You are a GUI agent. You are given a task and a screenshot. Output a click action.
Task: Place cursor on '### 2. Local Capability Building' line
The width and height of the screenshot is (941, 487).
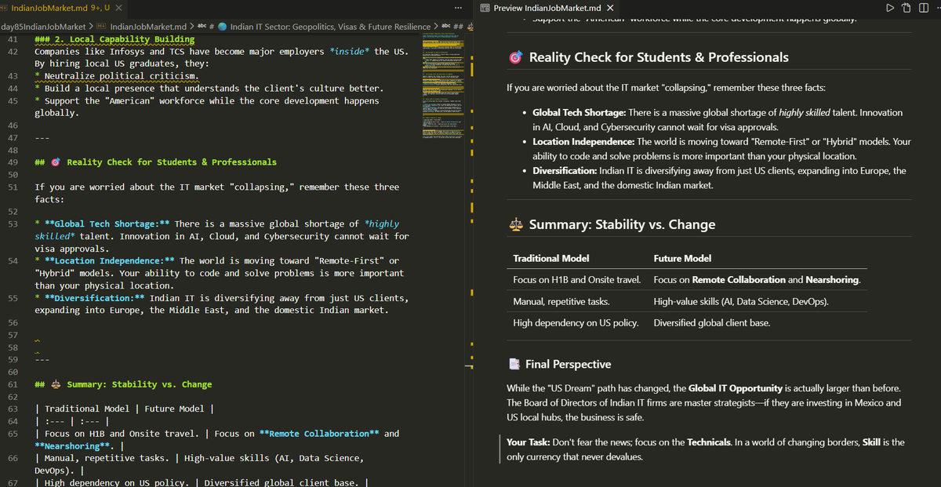coord(114,39)
